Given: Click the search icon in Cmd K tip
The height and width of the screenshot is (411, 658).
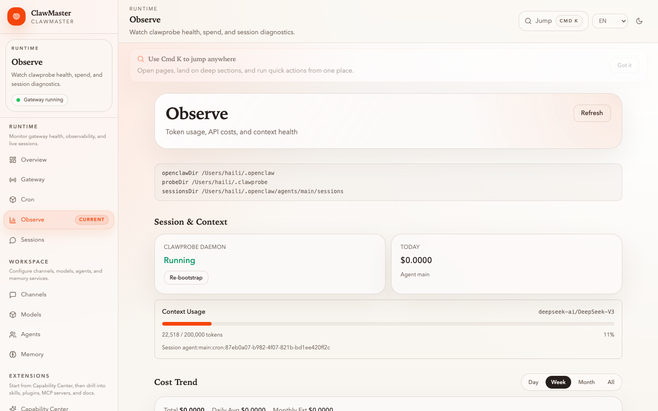Looking at the screenshot, I should coord(141,59).
